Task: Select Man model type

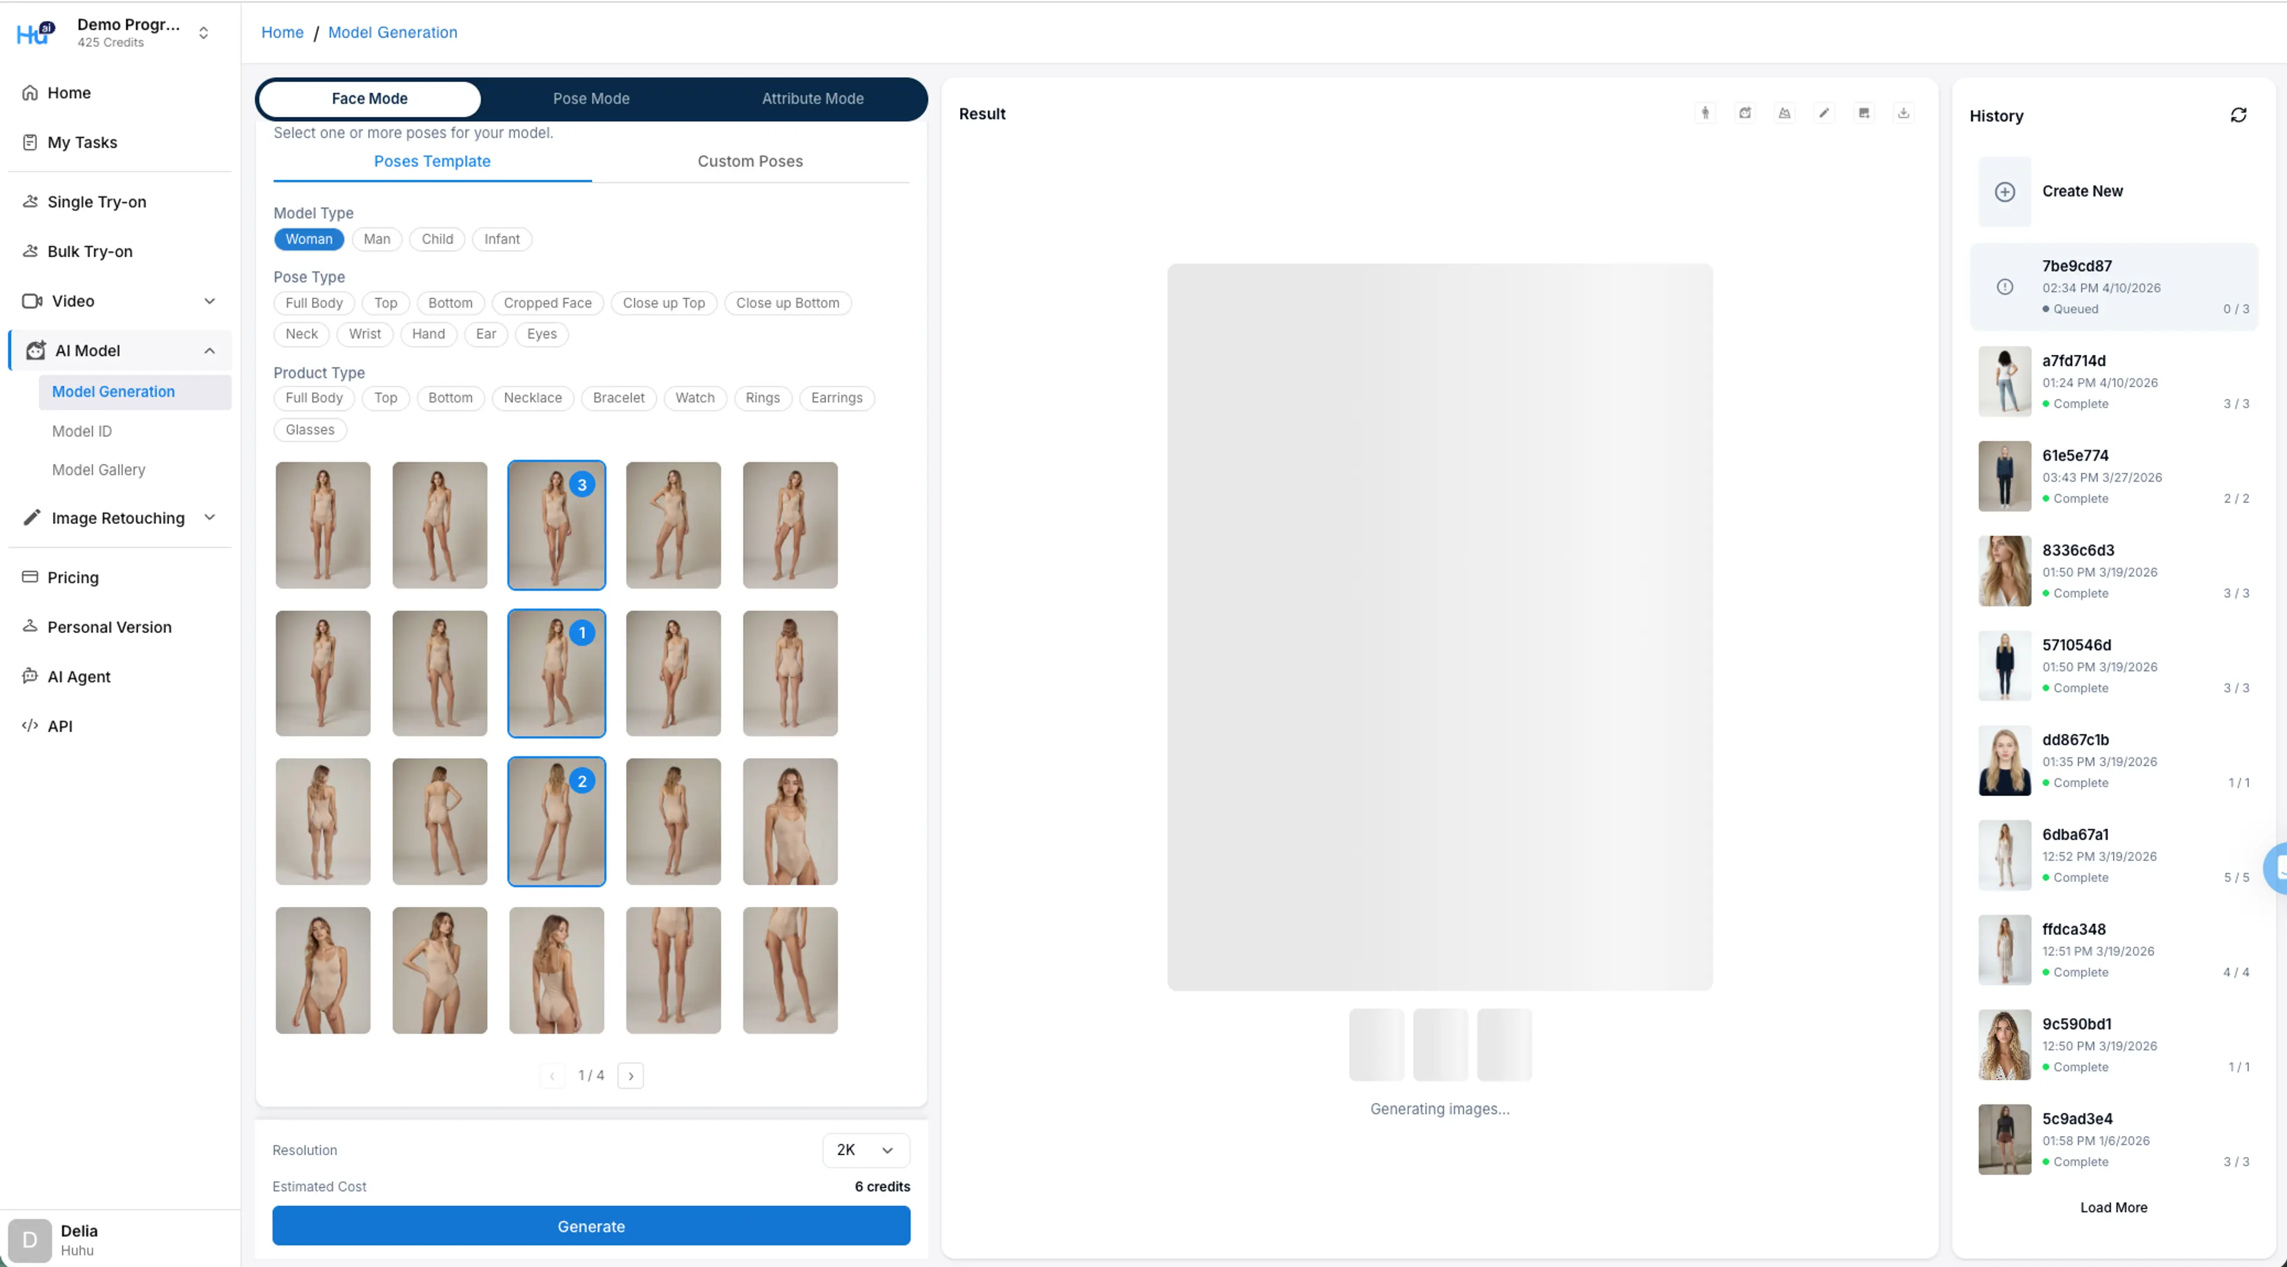Action: point(376,239)
